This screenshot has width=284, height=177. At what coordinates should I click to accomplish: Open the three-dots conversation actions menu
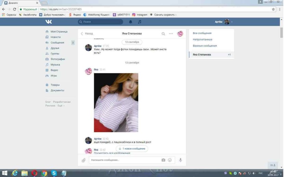[x=171, y=34]
